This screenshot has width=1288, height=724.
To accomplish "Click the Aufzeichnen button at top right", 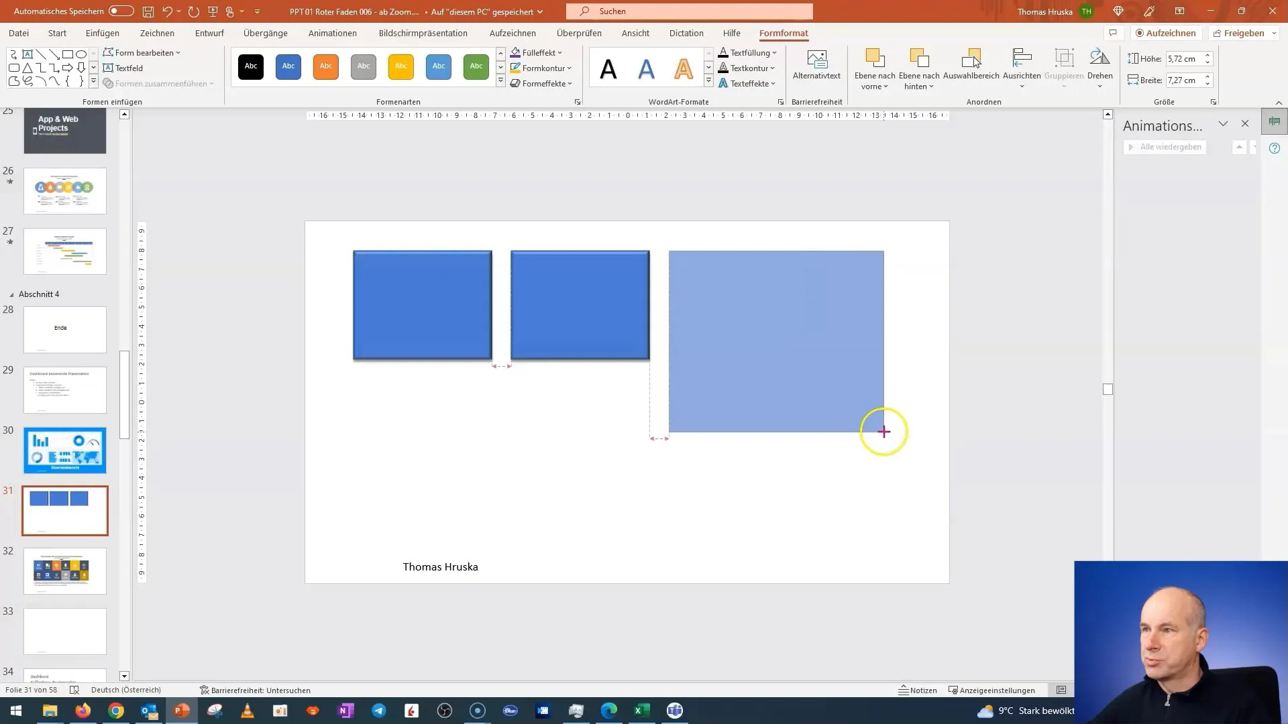I will coord(1166,33).
